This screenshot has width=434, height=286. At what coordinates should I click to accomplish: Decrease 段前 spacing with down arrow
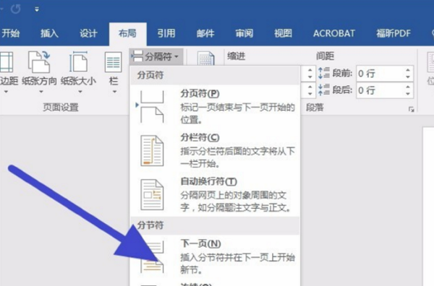point(408,77)
